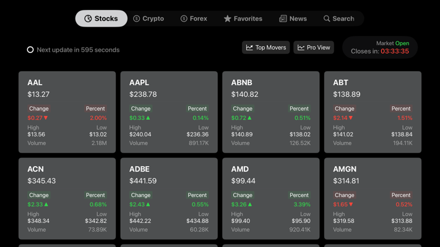Screen dimensions: 440x247
Task: Click the Market Open status text
Action: (392, 43)
